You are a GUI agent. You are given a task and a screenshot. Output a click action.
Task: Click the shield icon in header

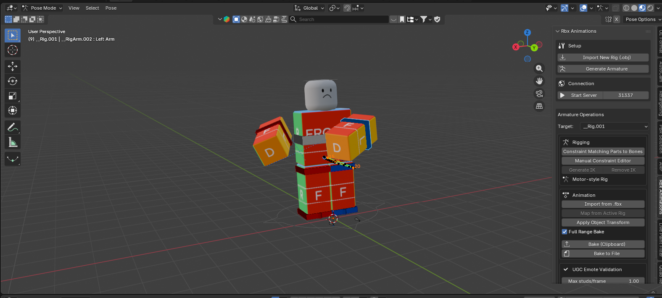437,19
